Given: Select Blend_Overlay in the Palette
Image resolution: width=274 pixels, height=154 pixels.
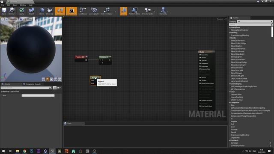Looking at the screenshot, I should (x=237, y=68).
